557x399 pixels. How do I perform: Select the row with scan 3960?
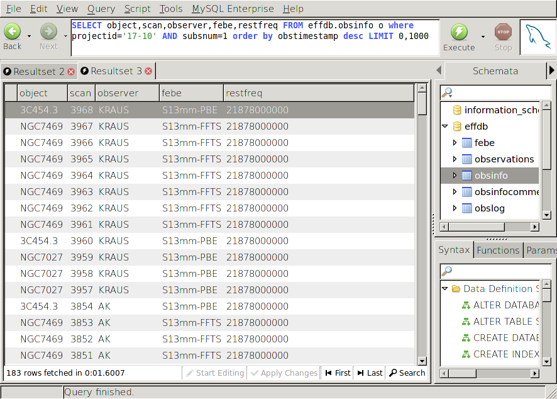[209, 241]
